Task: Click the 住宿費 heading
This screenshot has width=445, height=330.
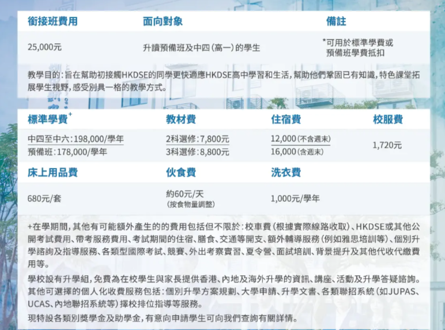Action: click(286, 119)
